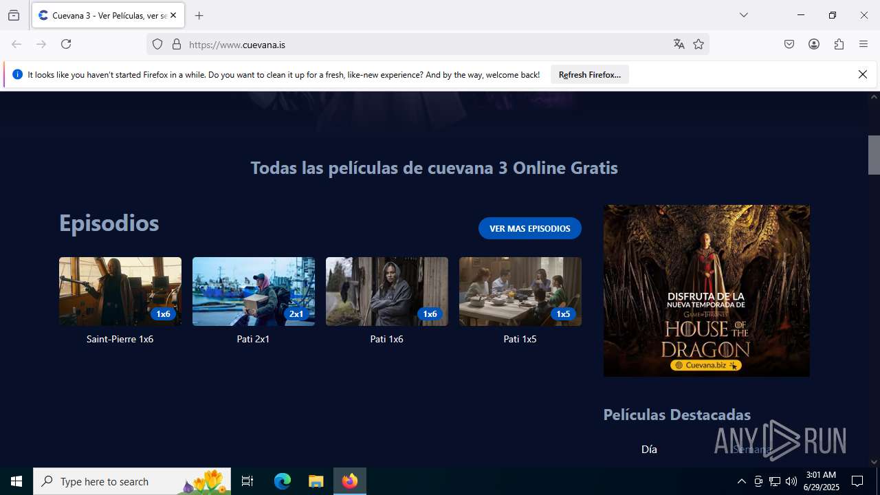Viewport: 880px width, 495px height.
Task: Focus the address bar with cuevana.is URL
Action: [x=426, y=45]
